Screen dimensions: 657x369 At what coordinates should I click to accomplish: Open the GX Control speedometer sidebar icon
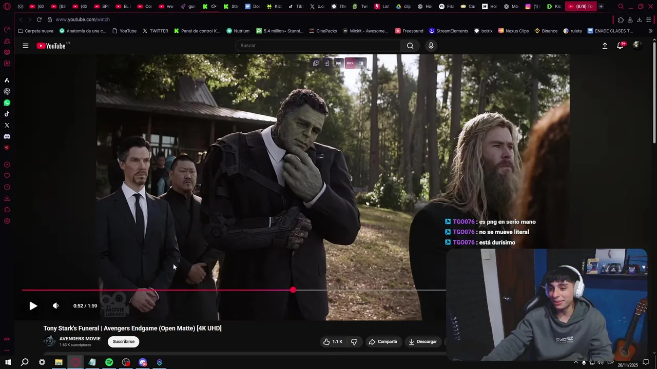[x=7, y=29]
